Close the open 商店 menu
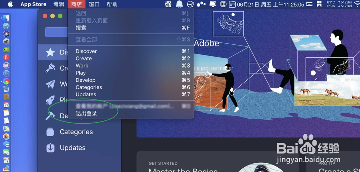 click(76, 4)
